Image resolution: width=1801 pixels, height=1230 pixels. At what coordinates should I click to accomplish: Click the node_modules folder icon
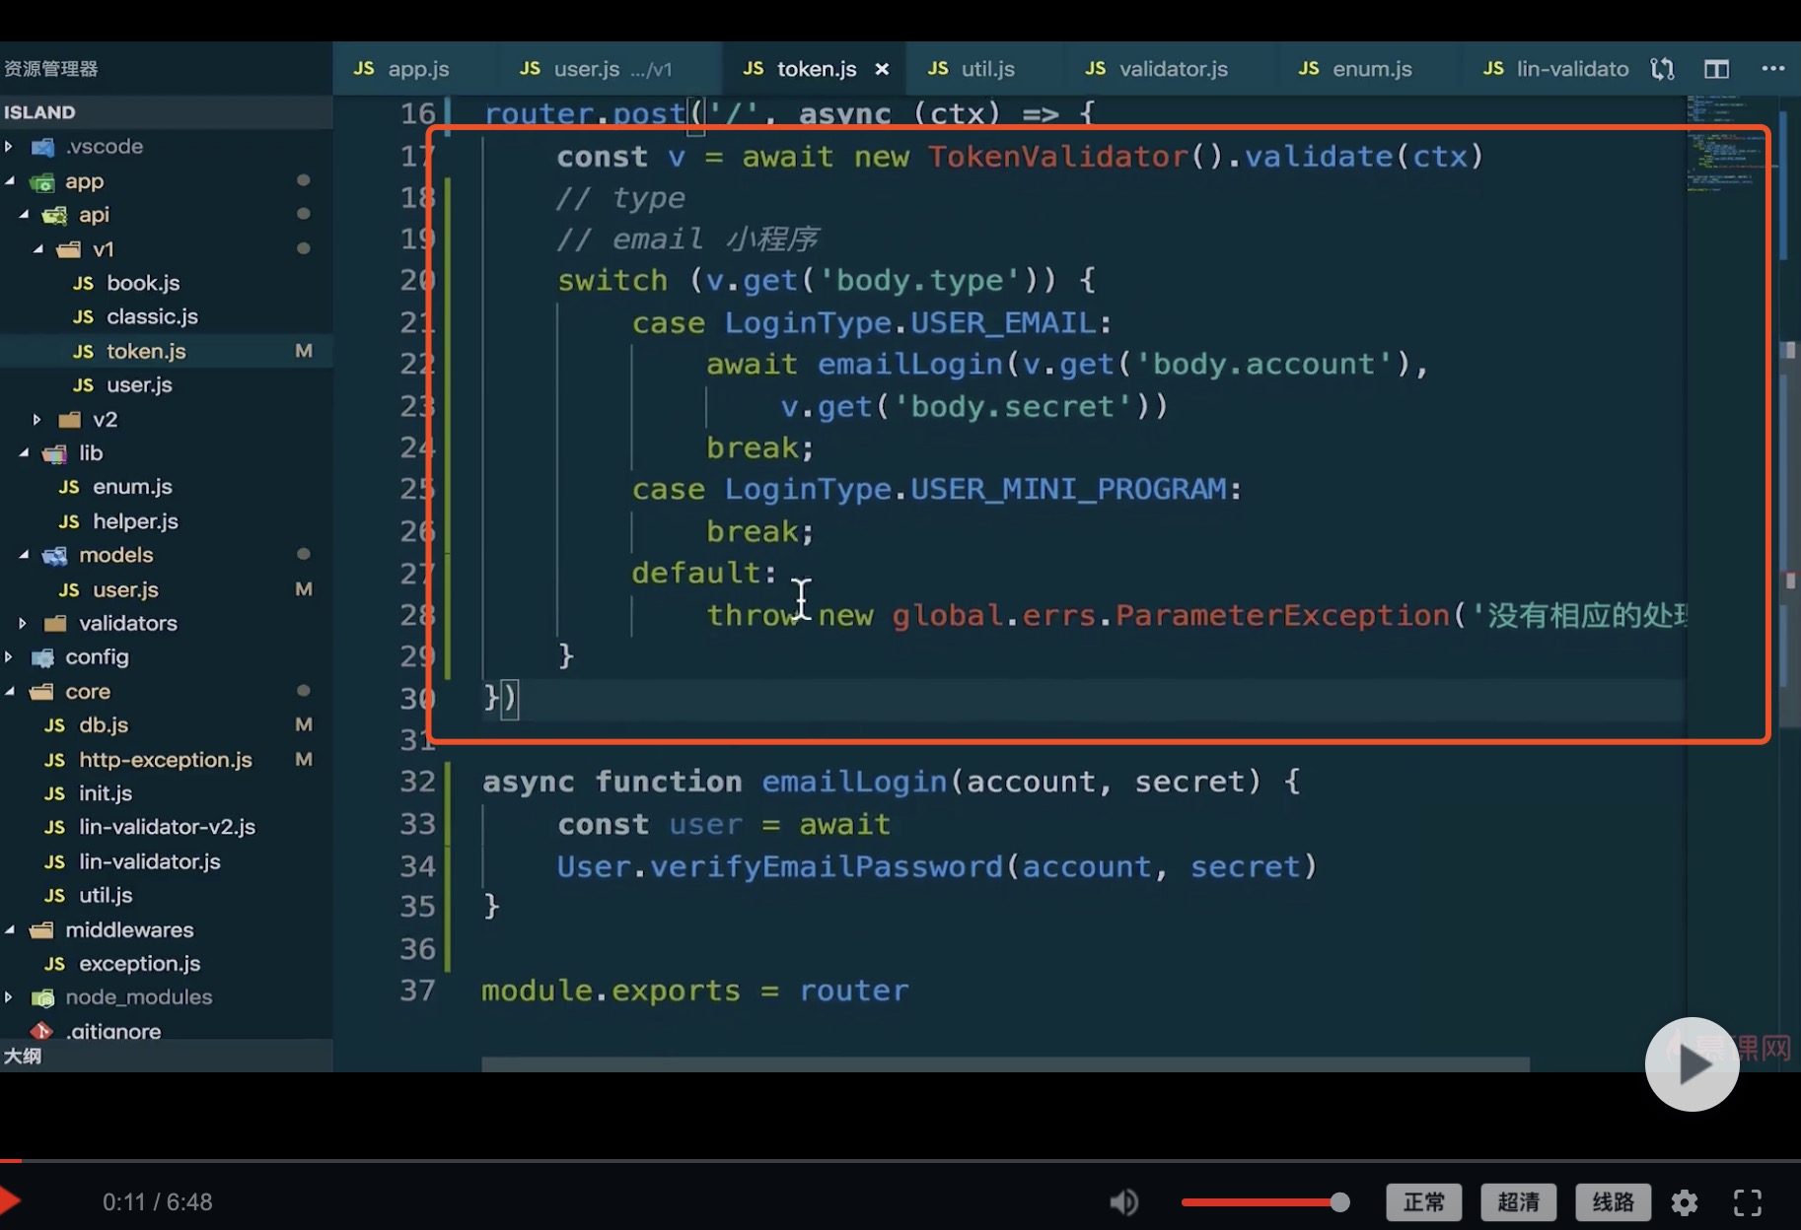pyautogui.click(x=42, y=998)
